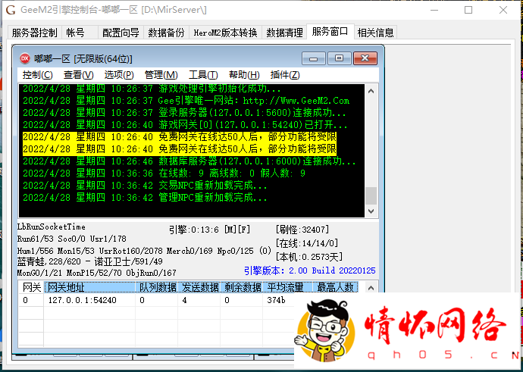Image resolution: width=523 pixels, height=372 pixels.
Task: Maximize the GeeM2引擎控制台 main window
Action: click(468, 10)
